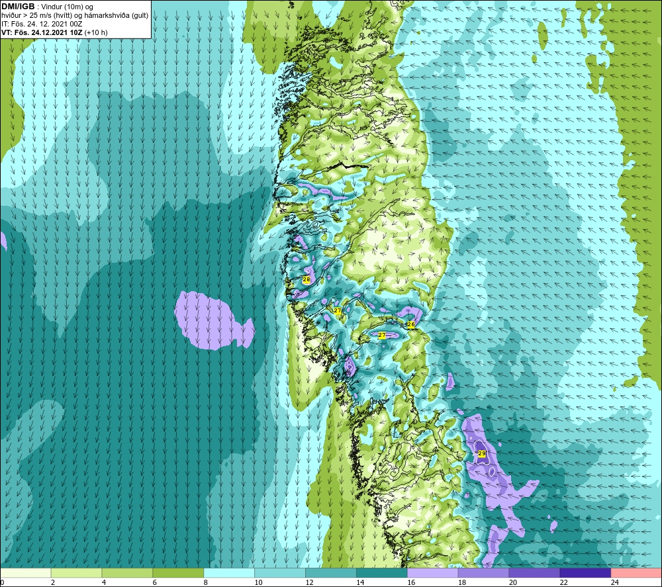Click the yellow "28" gust label

[307, 279]
